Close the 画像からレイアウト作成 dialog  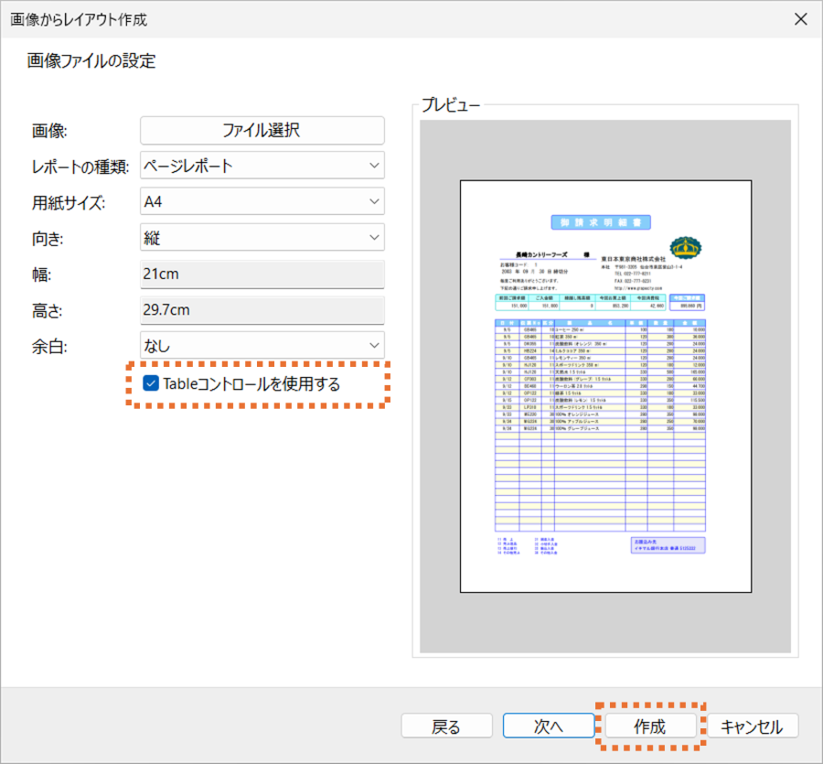(x=802, y=19)
